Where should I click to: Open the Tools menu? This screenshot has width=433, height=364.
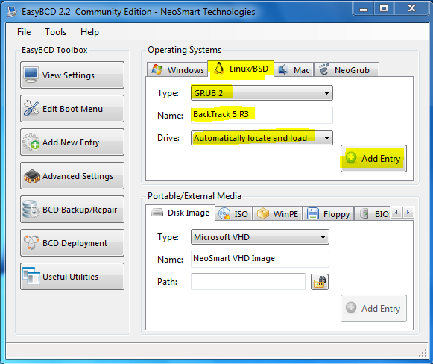55,32
